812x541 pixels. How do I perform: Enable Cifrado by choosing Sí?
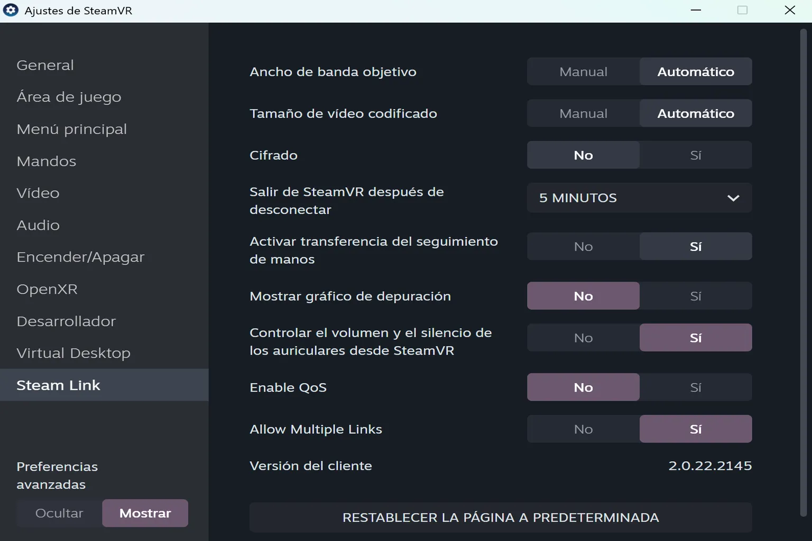pos(696,155)
